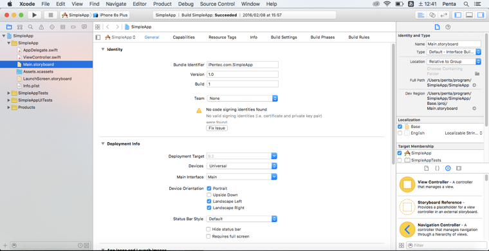This screenshot has width=489, height=251.
Task: Show the Debug navigator
Action: (x=62, y=27)
